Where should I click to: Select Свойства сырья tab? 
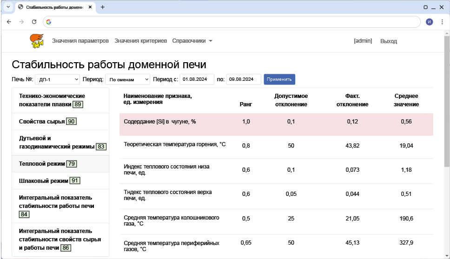60,122
